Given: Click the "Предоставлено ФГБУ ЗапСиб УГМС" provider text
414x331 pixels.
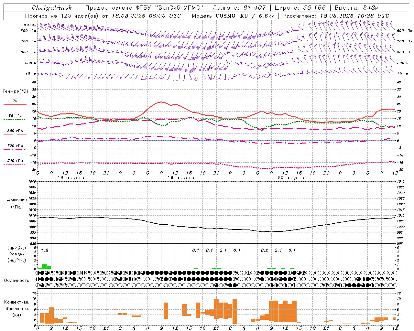Looking at the screenshot, I should tap(144, 8).
